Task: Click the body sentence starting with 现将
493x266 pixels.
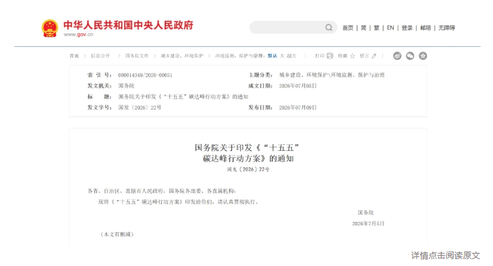Action: pyautogui.click(x=178, y=202)
